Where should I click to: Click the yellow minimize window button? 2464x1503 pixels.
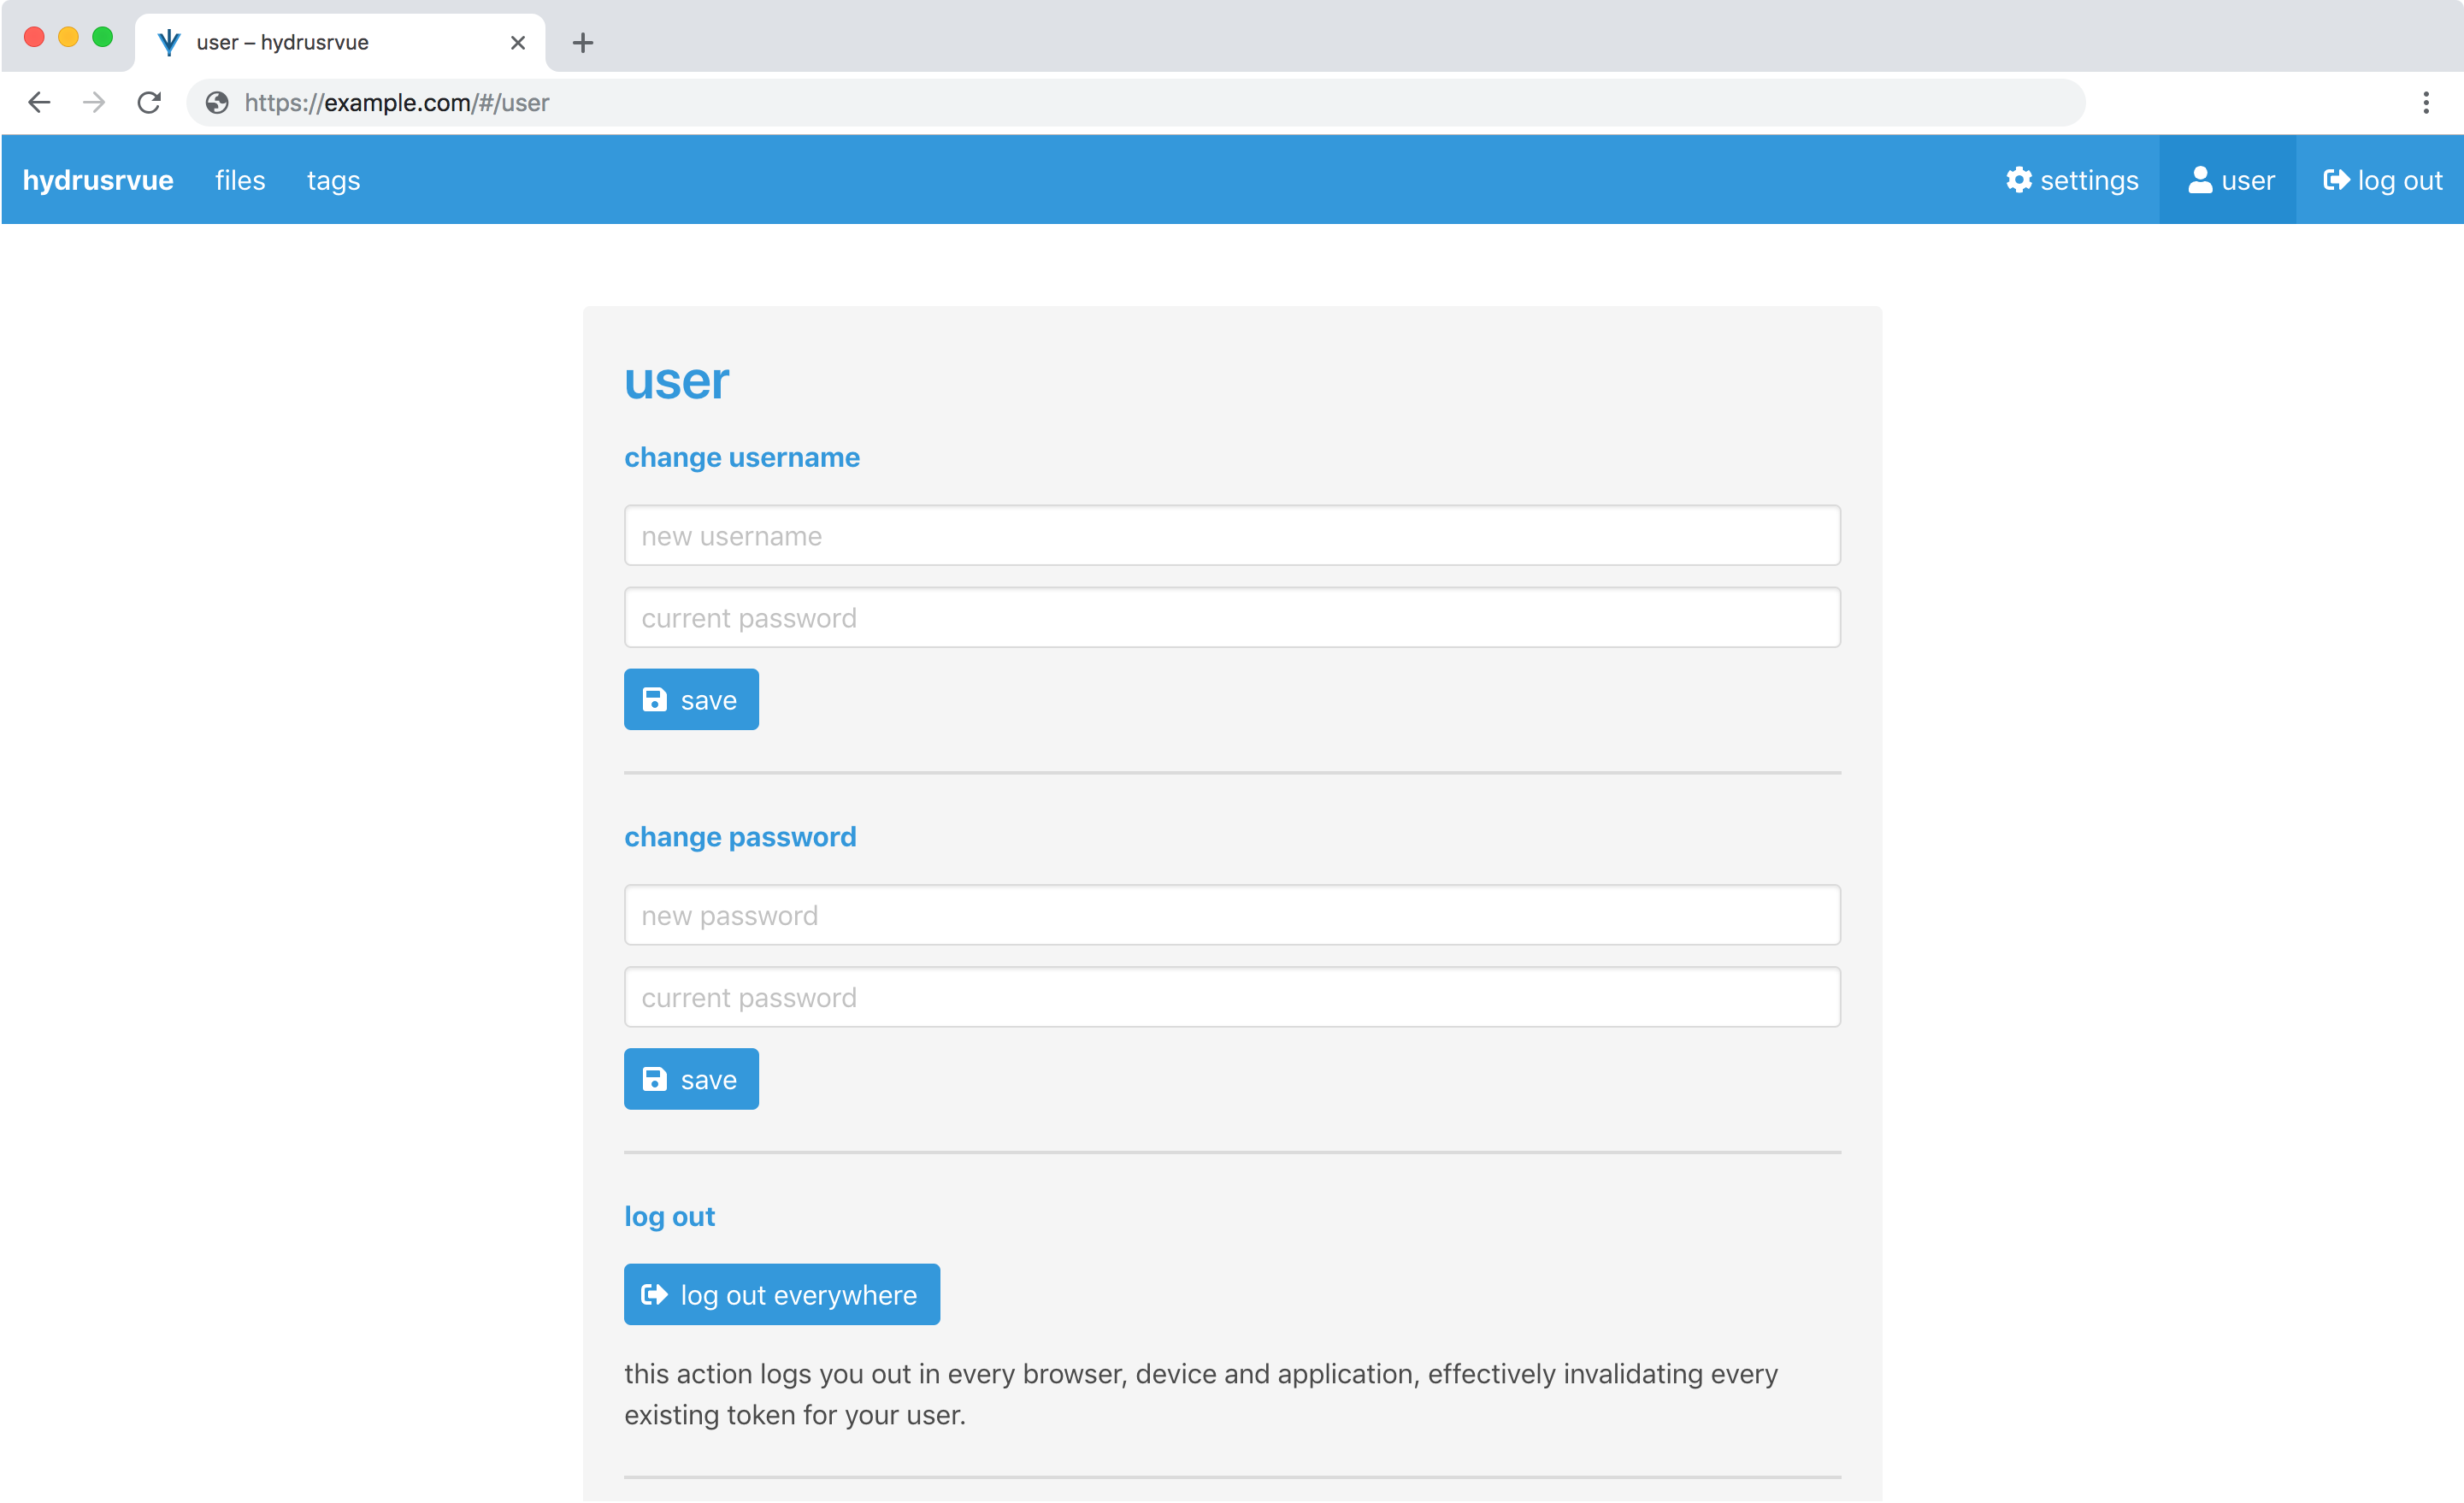click(x=68, y=37)
